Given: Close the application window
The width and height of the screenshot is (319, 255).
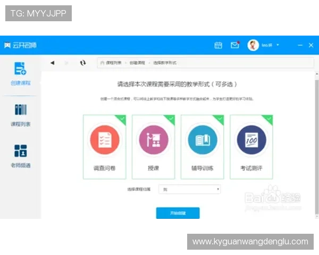Looking at the screenshot, I should 311,45.
